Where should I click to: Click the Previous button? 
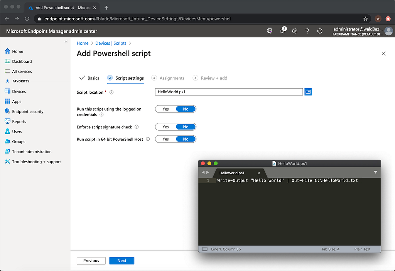(91, 261)
